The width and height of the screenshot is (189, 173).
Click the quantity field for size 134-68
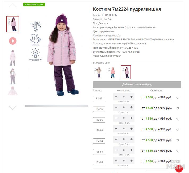pos(124,161)
